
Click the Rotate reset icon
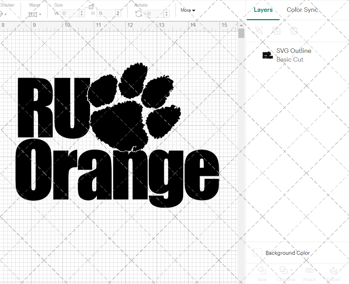coord(138,13)
